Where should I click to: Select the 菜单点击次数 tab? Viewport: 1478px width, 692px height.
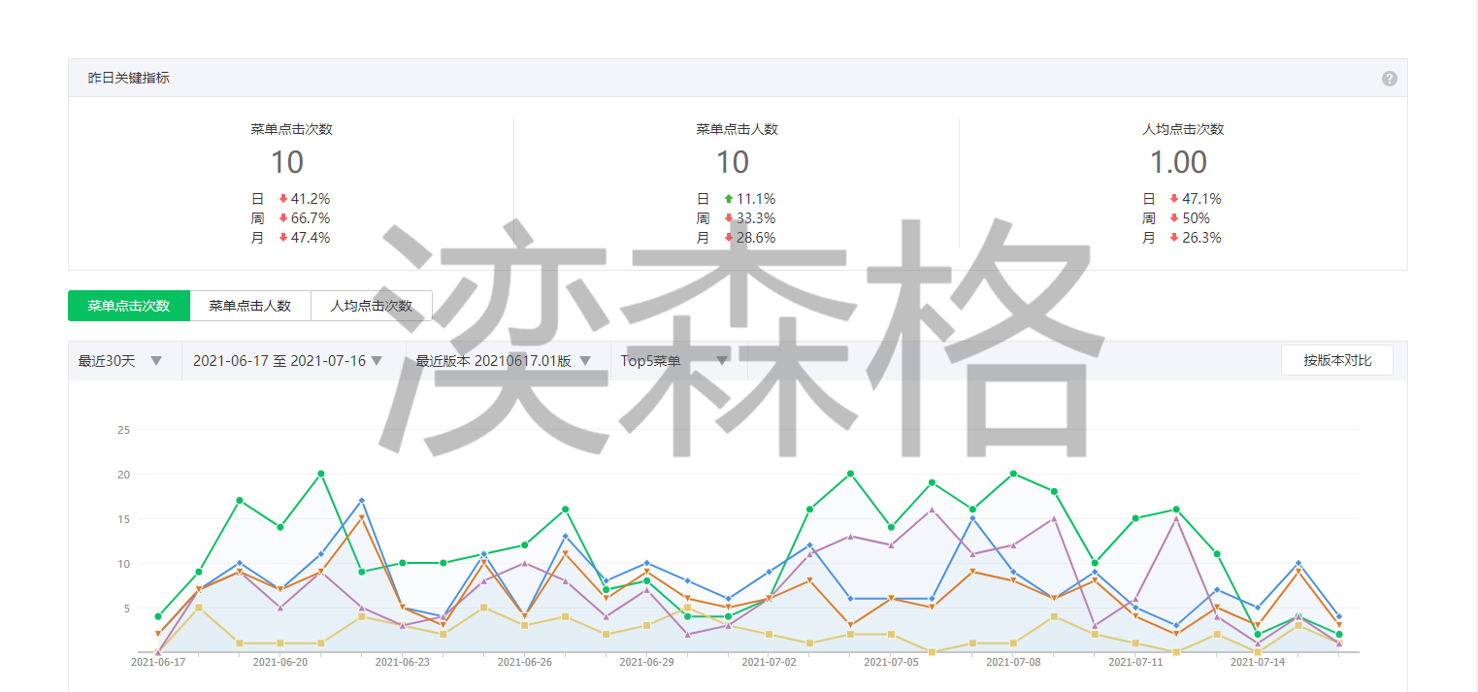pos(129,306)
